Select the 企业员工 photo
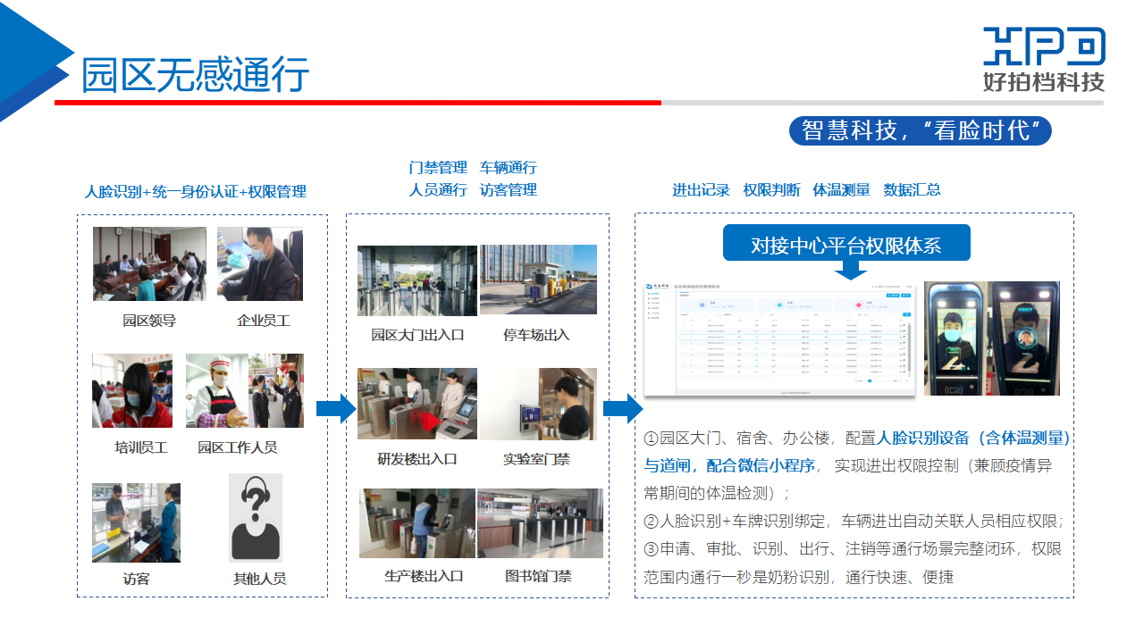The width and height of the screenshot is (1144, 643). (x=260, y=263)
